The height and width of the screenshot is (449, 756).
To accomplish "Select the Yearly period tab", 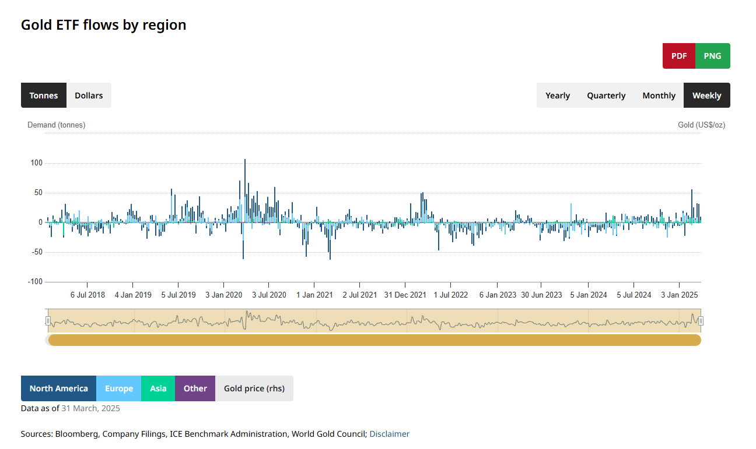I will point(557,96).
